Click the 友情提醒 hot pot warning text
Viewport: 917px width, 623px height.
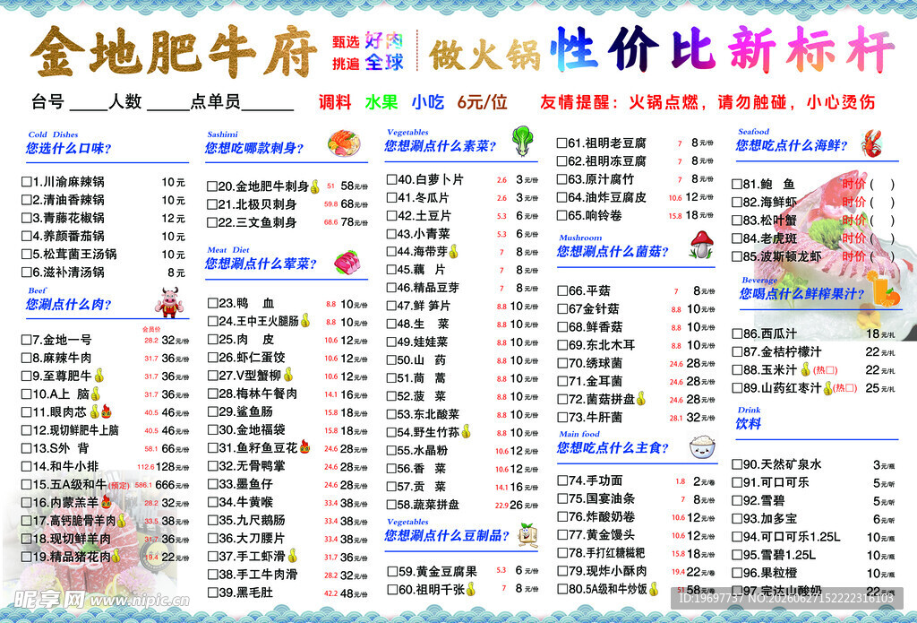[x=707, y=102]
